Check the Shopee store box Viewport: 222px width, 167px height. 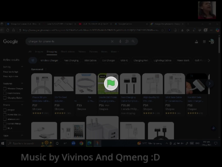tap(5, 110)
